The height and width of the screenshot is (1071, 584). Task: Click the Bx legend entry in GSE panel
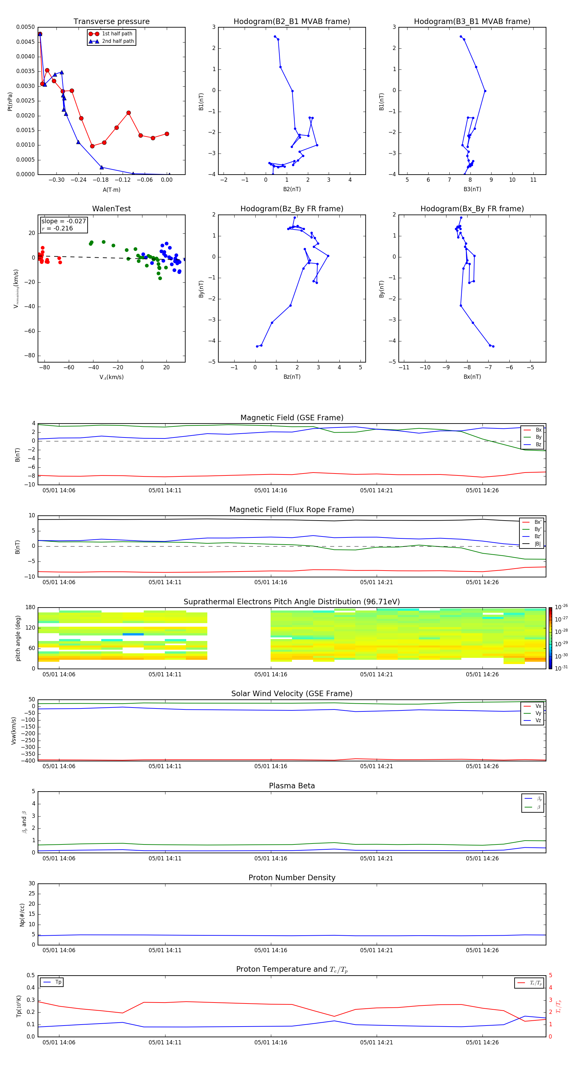[x=532, y=430]
